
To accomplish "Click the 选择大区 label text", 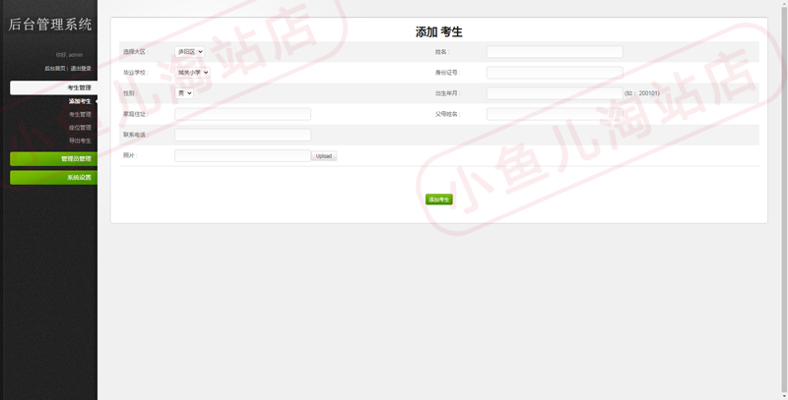I will tap(135, 52).
